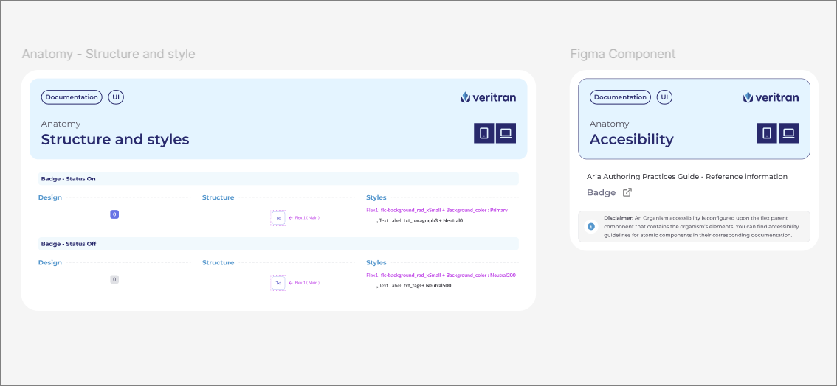Click the blue info icon in the Disclaimer box
Image resolution: width=837 pixels, height=386 pixels.
click(x=590, y=227)
